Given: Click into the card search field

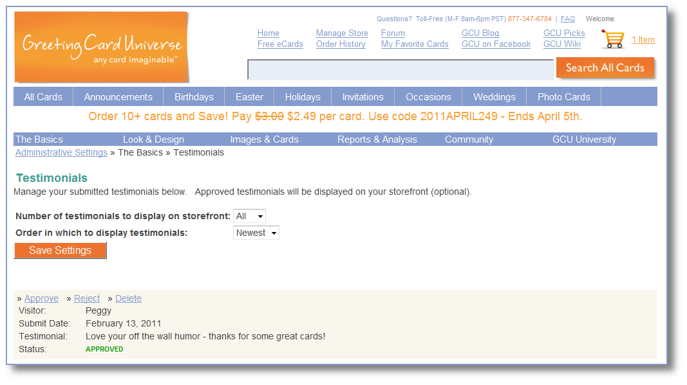Looking at the screenshot, I should [400, 69].
